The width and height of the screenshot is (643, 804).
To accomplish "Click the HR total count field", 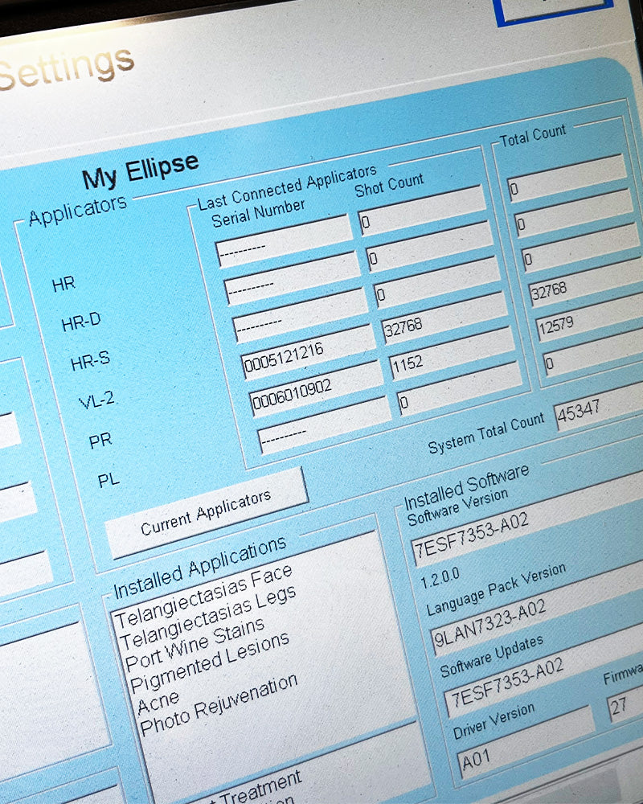I will (x=567, y=178).
